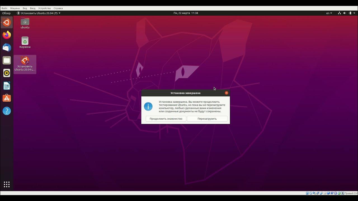Open the Устройства menu
358x201 pixels.
(x=44, y=8)
